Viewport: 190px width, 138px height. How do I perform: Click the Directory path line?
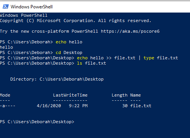click(x=57, y=79)
